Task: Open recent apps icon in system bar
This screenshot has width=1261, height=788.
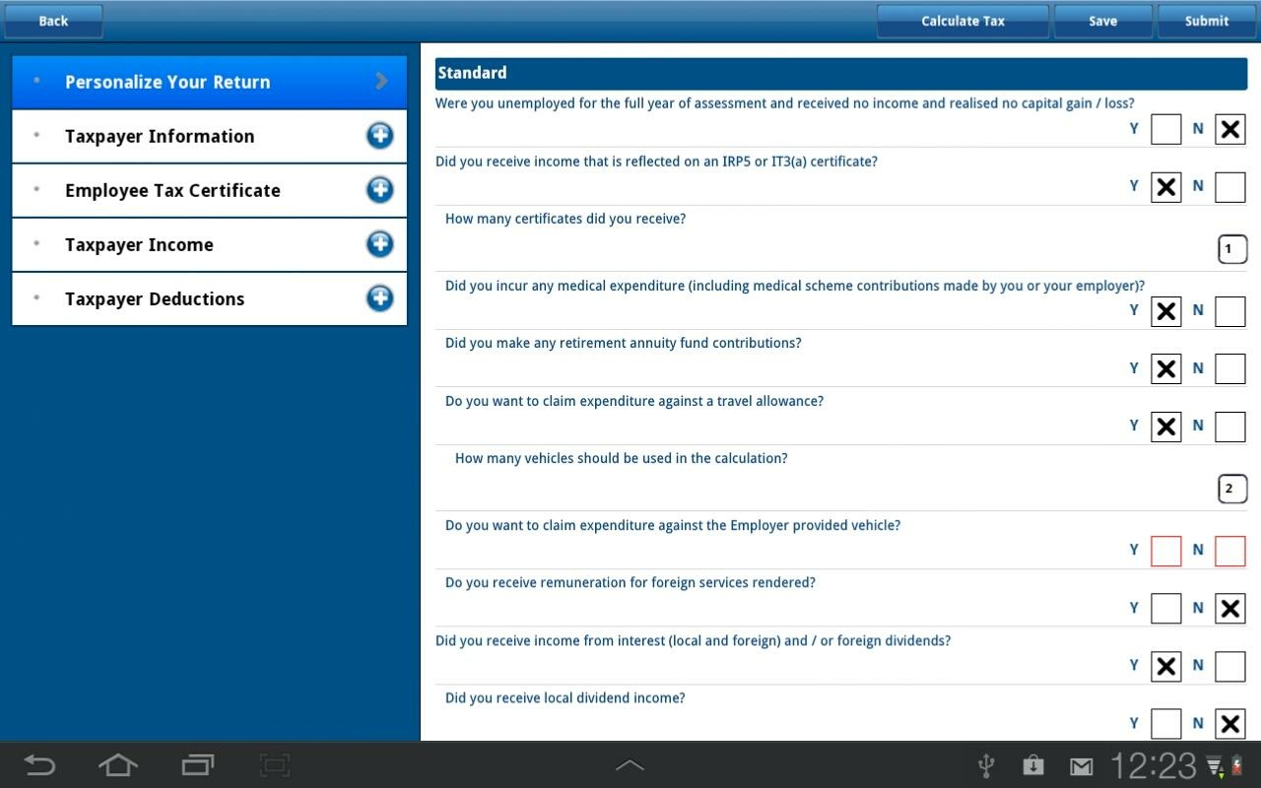Action: pyautogui.click(x=197, y=765)
